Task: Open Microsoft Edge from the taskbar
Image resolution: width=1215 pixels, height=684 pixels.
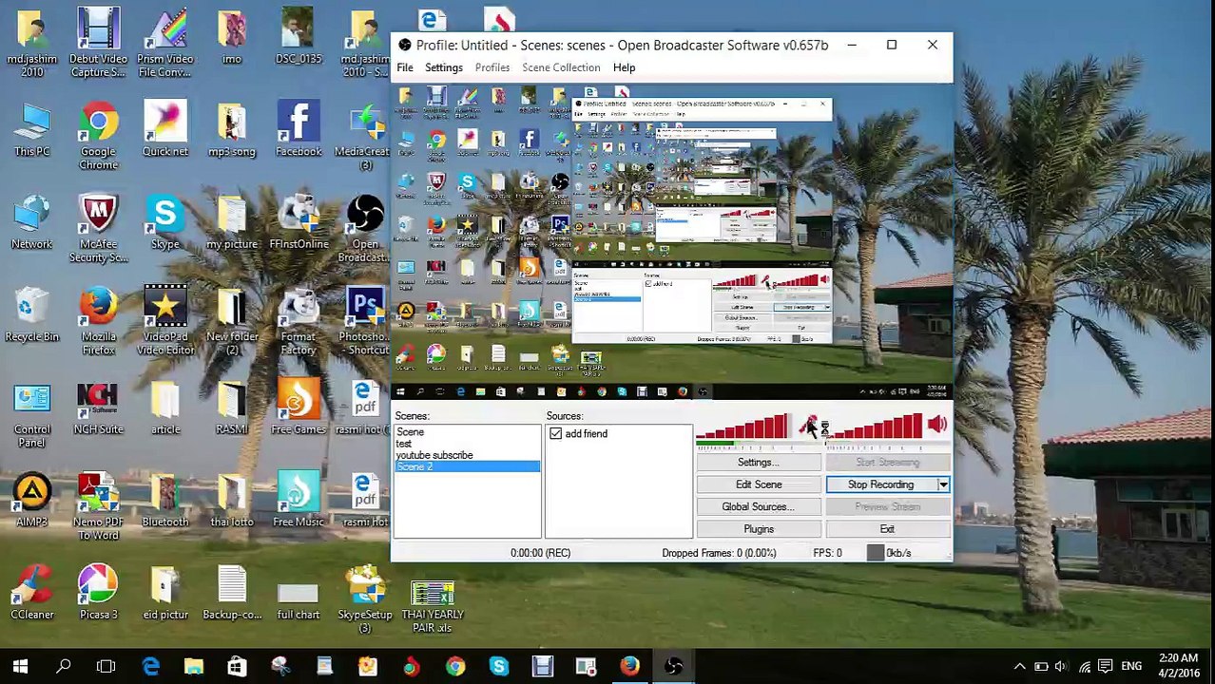Action: tap(150, 666)
